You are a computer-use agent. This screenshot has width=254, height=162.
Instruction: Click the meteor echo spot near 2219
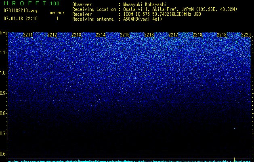point(234,128)
